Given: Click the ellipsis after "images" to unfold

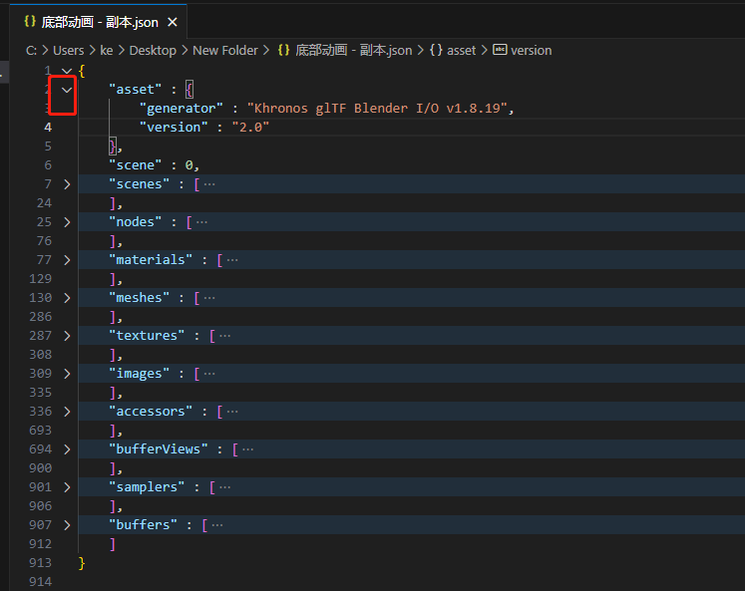Looking at the screenshot, I should 209,374.
